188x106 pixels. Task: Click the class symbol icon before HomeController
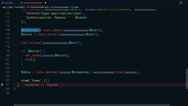click(52, 7)
